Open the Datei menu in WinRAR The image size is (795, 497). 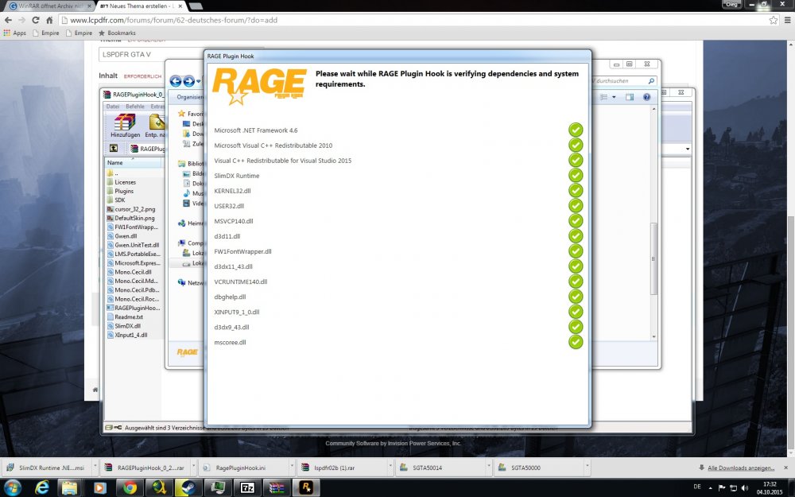[113, 107]
